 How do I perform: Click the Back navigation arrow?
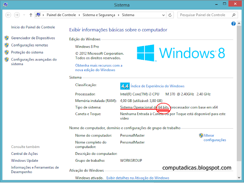tap(8, 15)
